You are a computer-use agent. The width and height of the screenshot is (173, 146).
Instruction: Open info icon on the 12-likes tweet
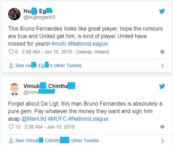pyautogui.click(x=162, y=127)
